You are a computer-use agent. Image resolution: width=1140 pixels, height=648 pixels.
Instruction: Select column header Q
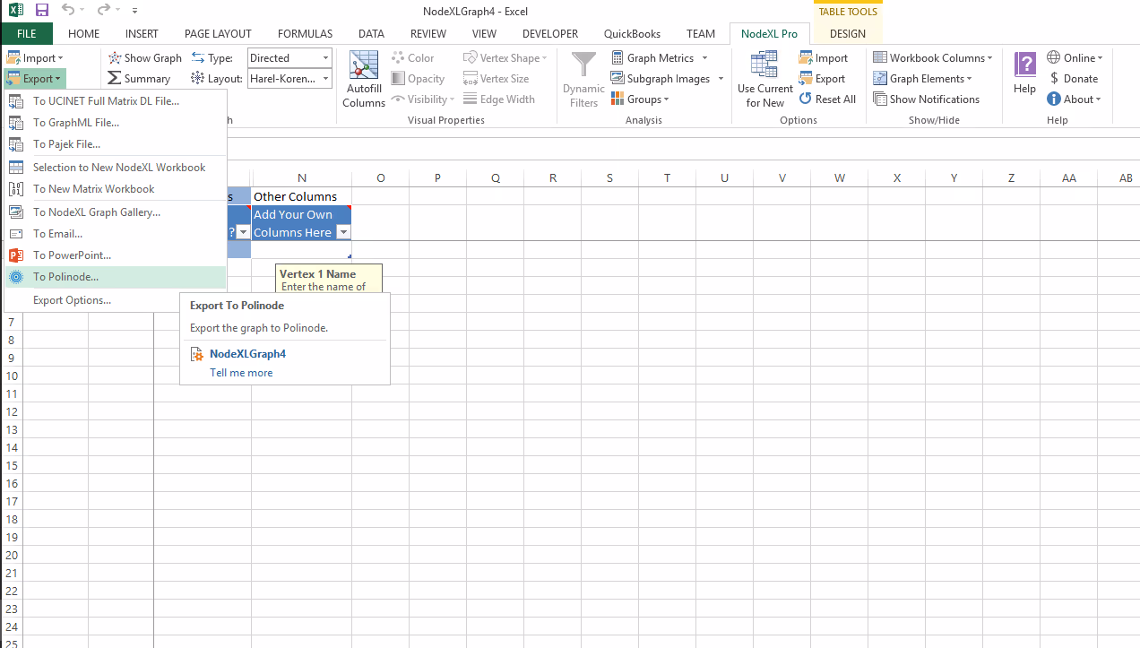(496, 178)
